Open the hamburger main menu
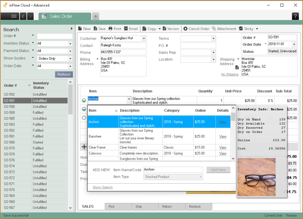Screen dimensions: 303x219 tap(14, 16)
